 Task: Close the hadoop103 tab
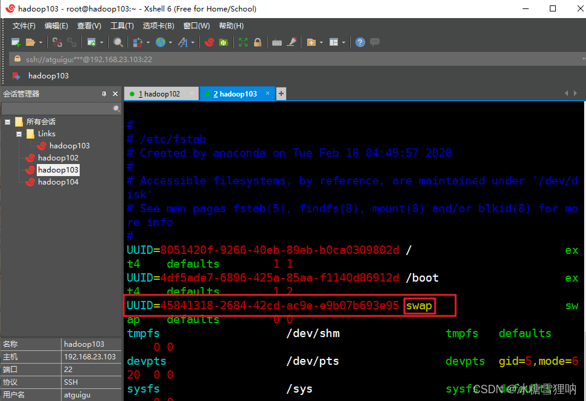[267, 93]
